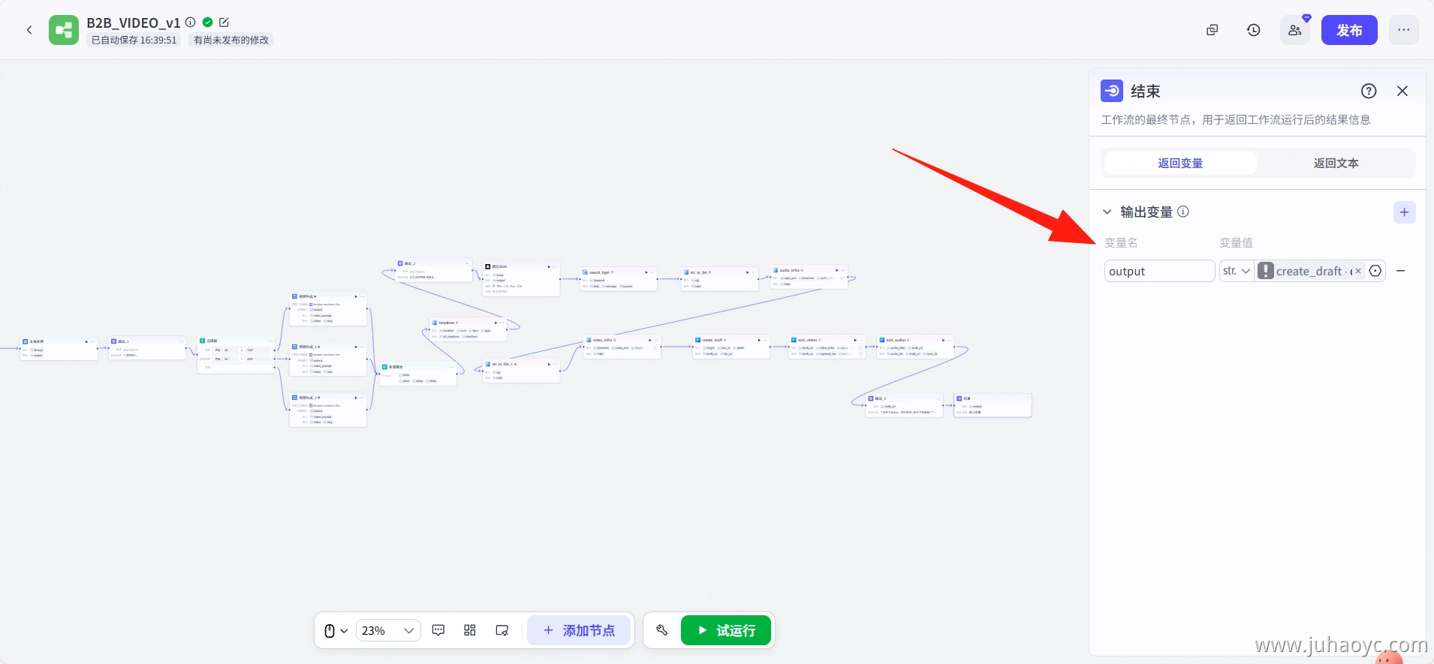
Task: Click the add output variable plus icon
Action: (x=1403, y=212)
